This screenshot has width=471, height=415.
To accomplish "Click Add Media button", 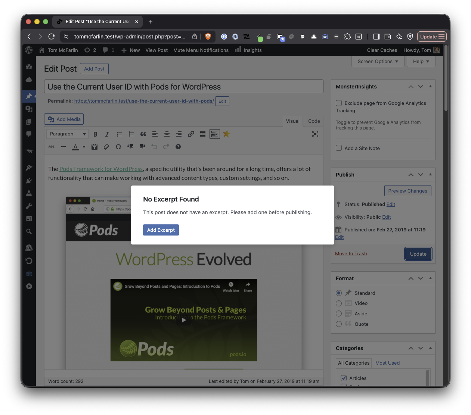I will point(64,119).
